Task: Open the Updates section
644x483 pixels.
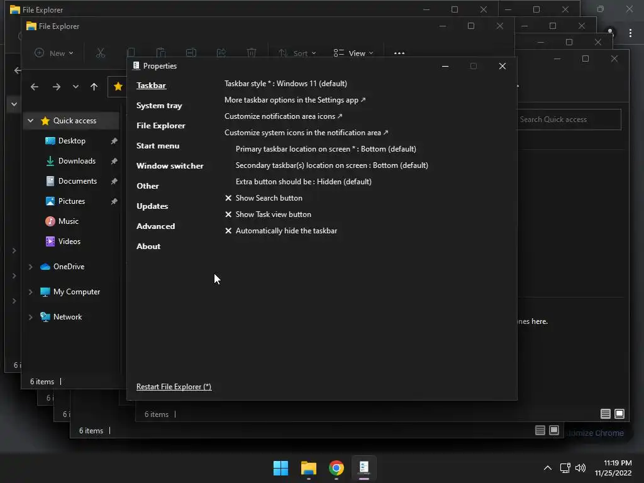Action: pyautogui.click(x=152, y=206)
